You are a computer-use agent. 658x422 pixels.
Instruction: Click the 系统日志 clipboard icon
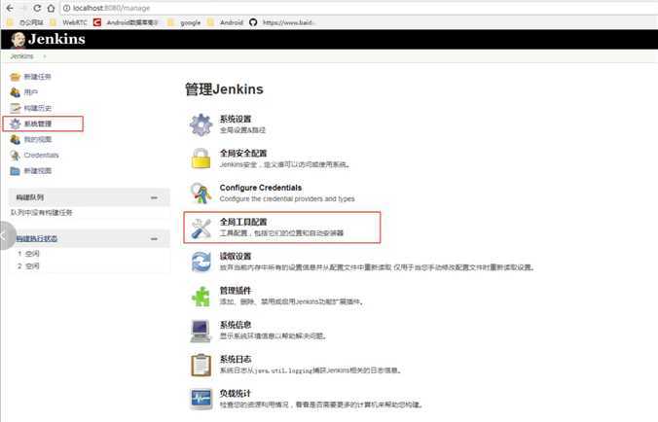pos(201,365)
